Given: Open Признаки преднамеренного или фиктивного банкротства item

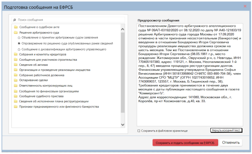Looking at the screenshot, I should click(x=59, y=107).
